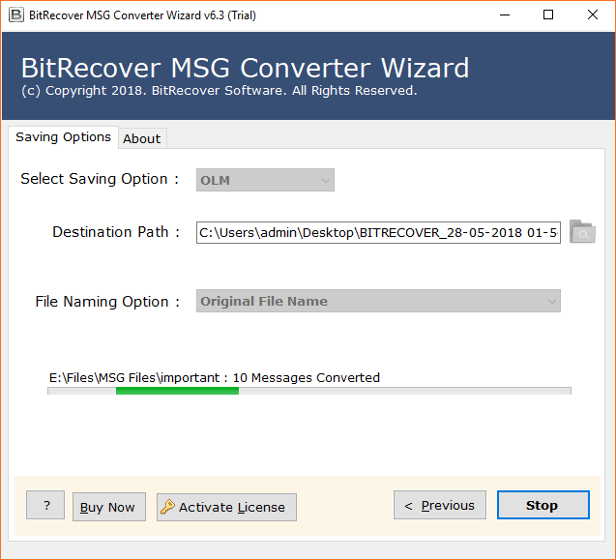Viewport: 616px width, 560px height.
Task: Expand the File Naming Option dropdown
Action: 378,301
